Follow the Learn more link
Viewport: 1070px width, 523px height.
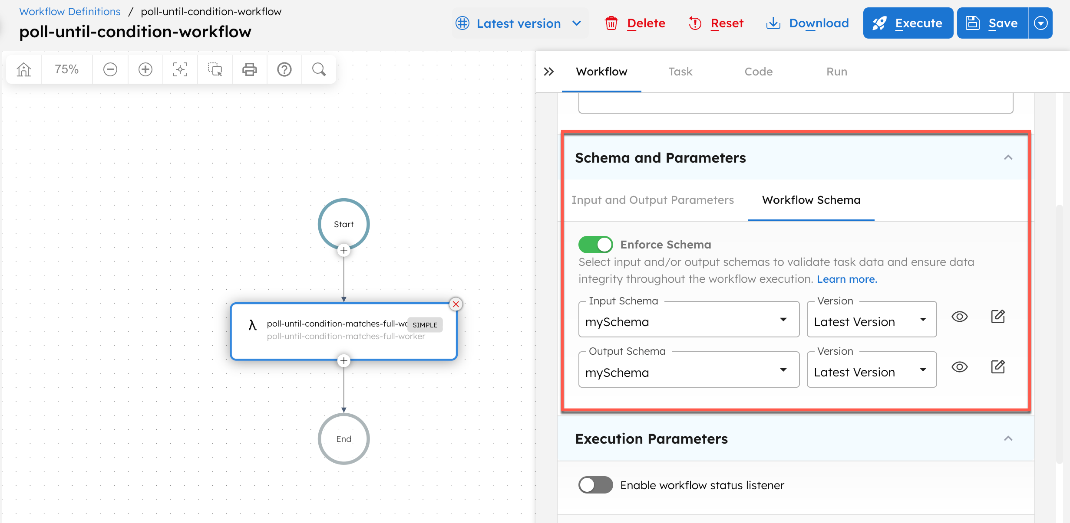(846, 279)
